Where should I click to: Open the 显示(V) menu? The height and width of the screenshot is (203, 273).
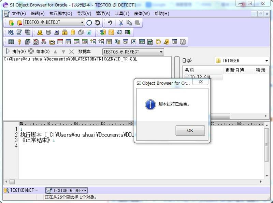point(84,14)
